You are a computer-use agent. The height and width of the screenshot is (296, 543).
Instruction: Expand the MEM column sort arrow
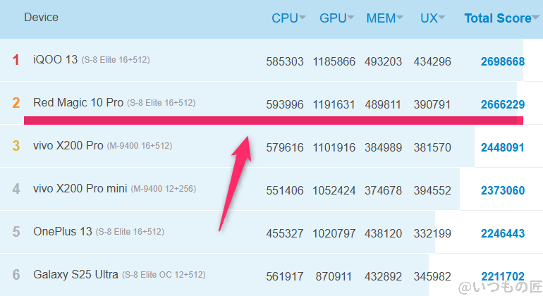(x=400, y=18)
